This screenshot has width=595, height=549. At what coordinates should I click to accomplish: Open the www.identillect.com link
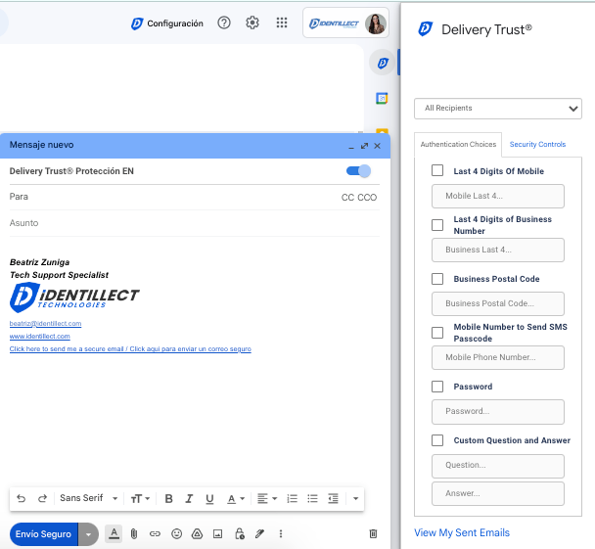(x=40, y=337)
